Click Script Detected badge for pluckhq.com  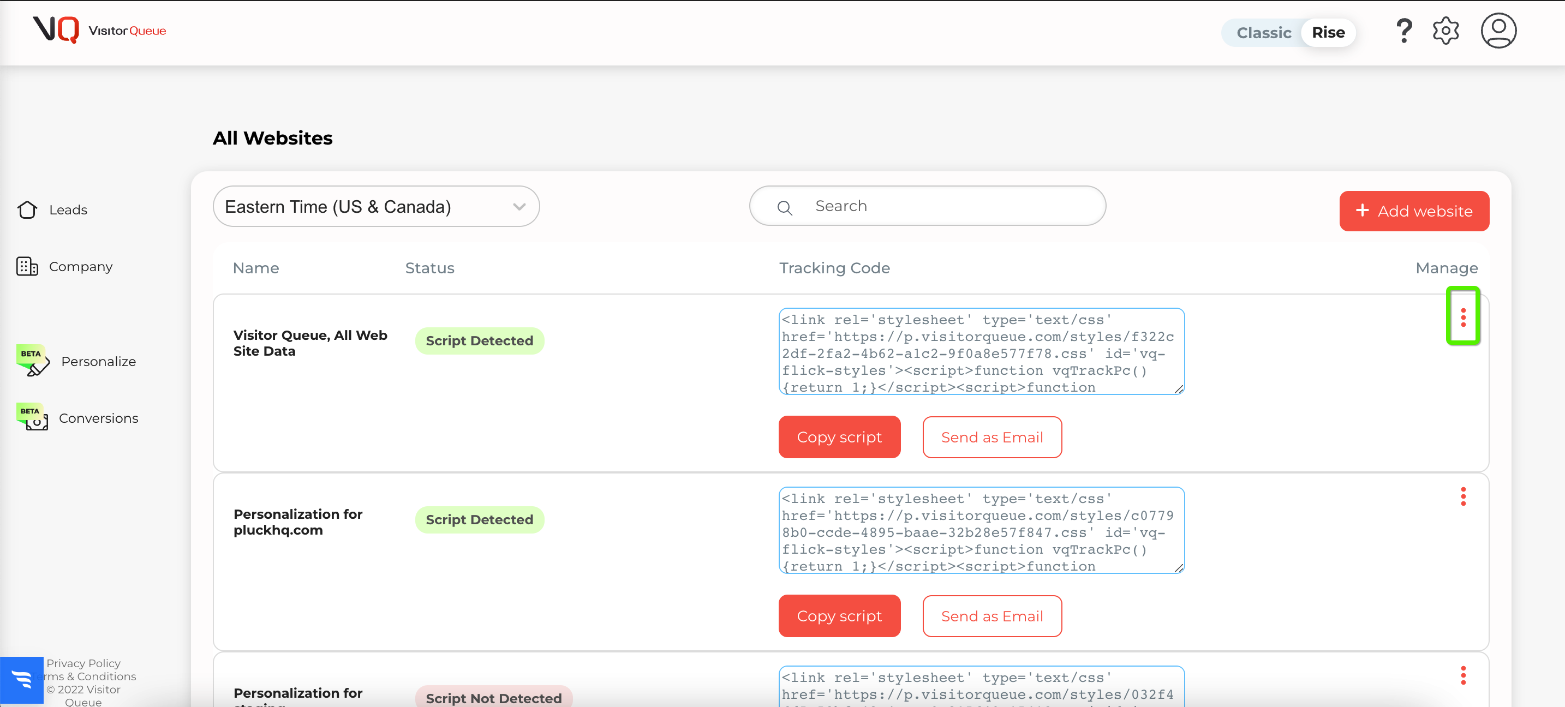[x=479, y=519]
